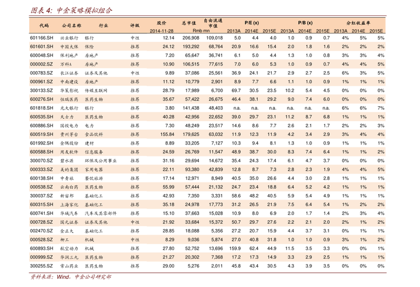420x287 pixels.
Task: Click share price 3.80 for 光大银行
Action: tap(170, 108)
